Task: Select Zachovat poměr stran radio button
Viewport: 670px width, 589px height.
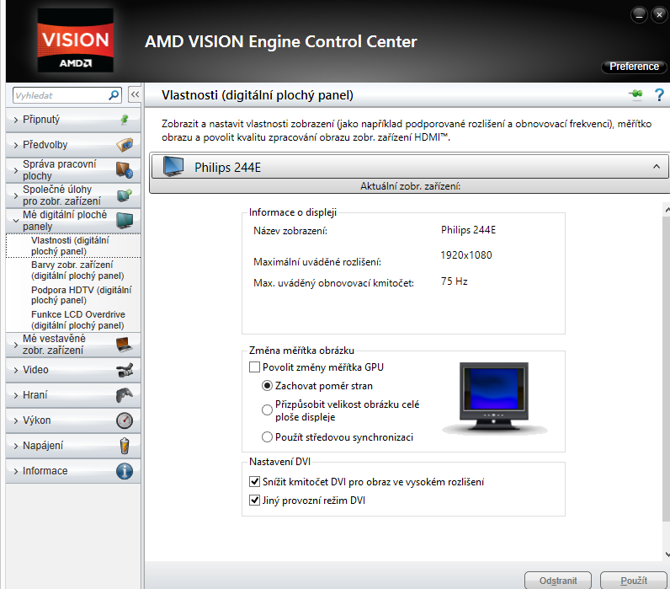Action: (267, 386)
